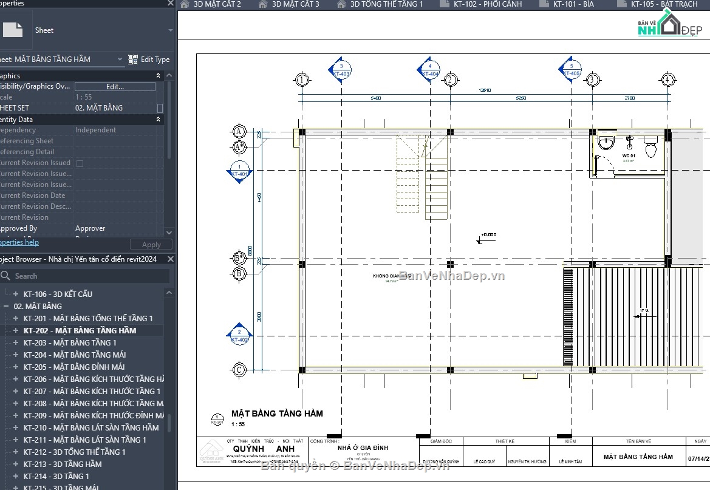
Task: Collapse the 02. MẶT BẰNG tree node
Action: tap(6, 306)
